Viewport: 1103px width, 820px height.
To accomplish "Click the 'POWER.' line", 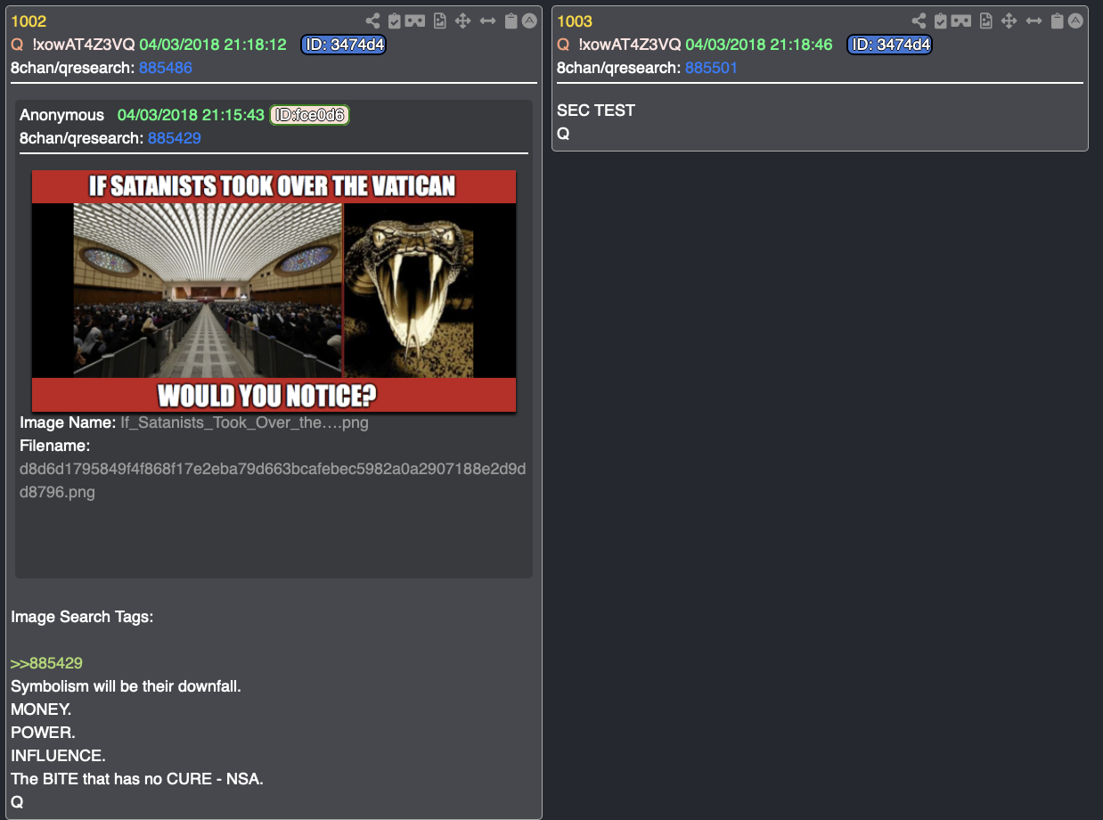I will click(43, 733).
